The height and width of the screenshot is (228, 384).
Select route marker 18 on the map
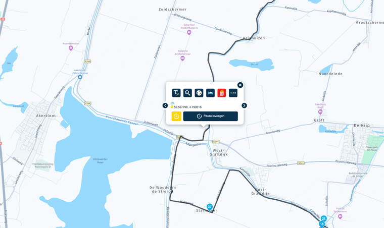(322, 224)
